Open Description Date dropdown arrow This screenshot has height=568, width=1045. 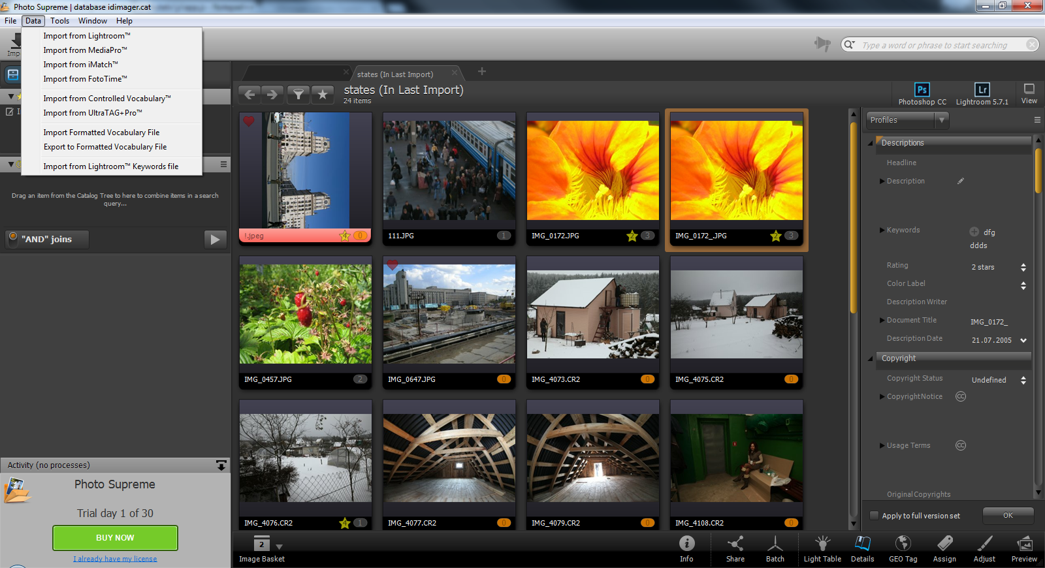click(1023, 340)
